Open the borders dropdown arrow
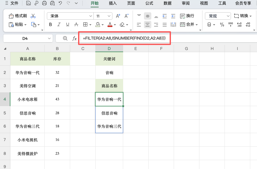The width and height of the screenshot is (257, 169). (x=90, y=25)
